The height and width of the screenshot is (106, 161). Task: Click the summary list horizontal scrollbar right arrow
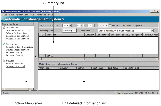pos(157,59)
